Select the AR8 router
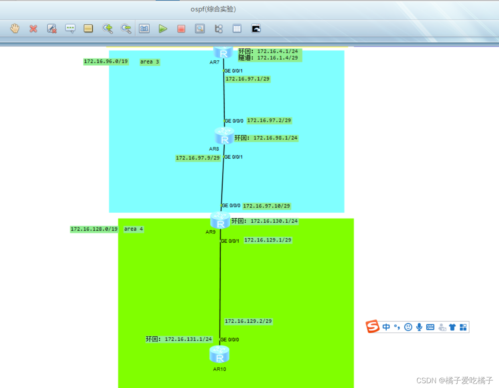 click(x=224, y=136)
